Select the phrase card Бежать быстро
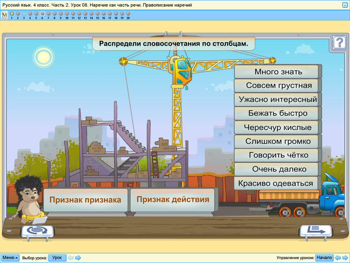This screenshot has height=263, width=350. coord(276,113)
